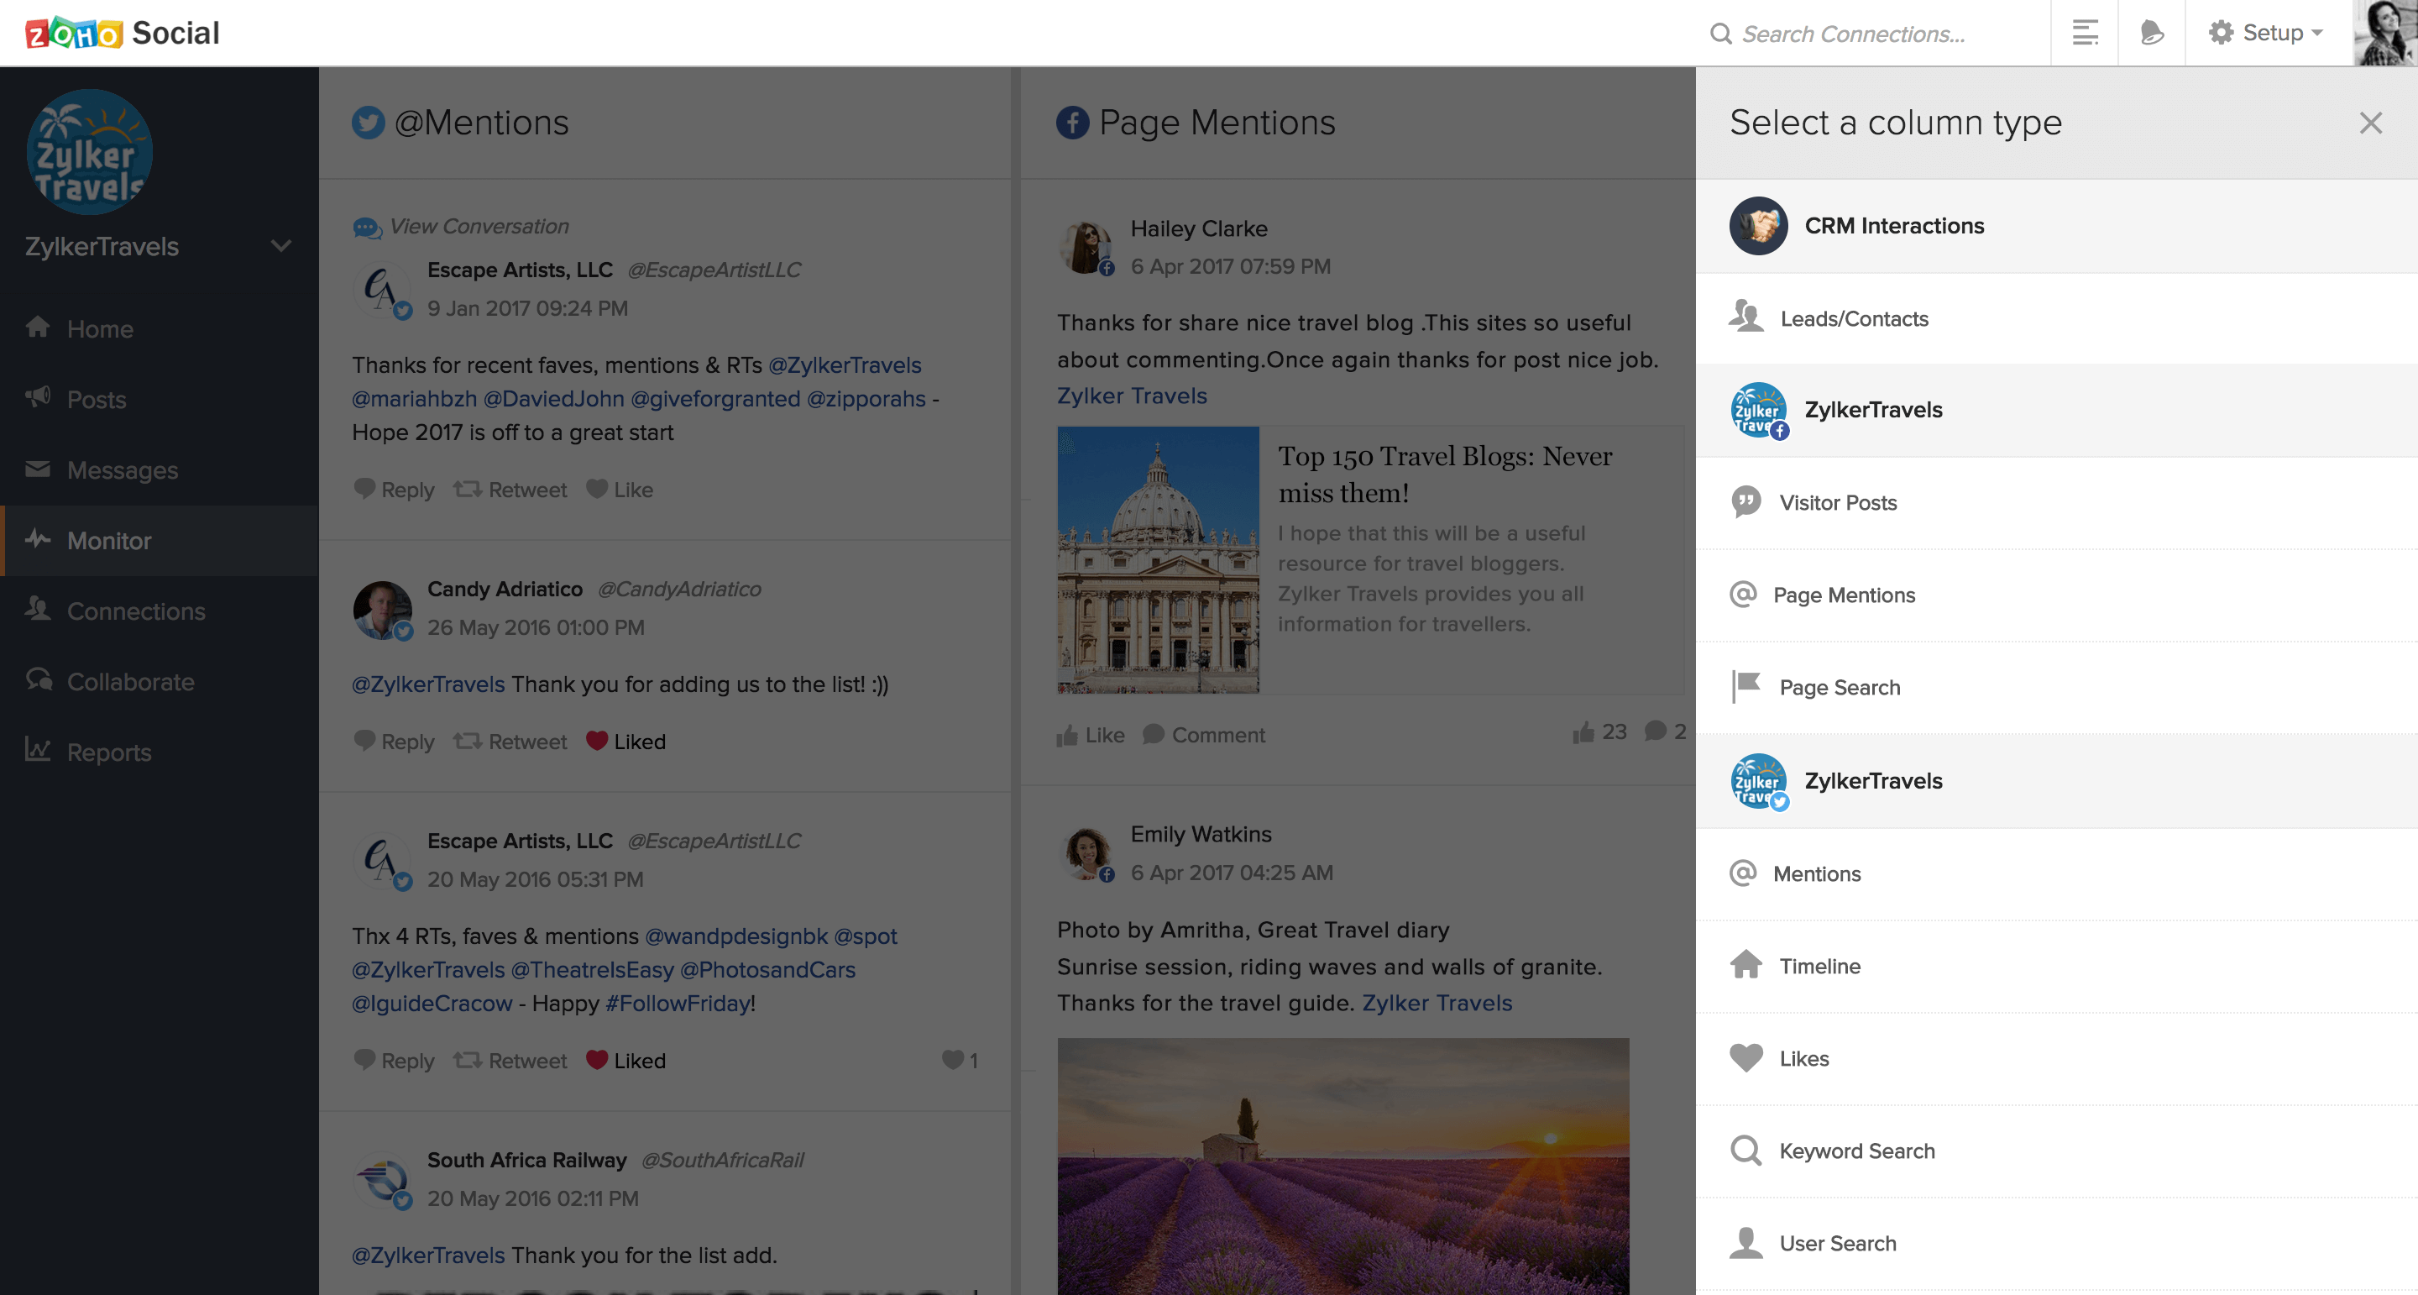Viewport: 2418px width, 1295px height.
Task: Open the Home section icon in sidebar
Action: (39, 328)
